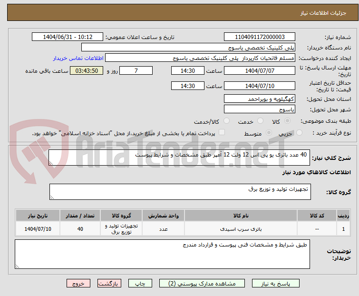The height and width of the screenshot is (296, 359).
Task: Click the 'پاسخ به نیاز' button
Action: (x=276, y=284)
